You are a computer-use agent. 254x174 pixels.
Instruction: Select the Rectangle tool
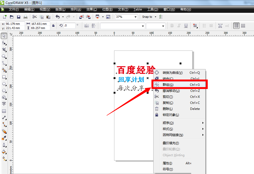tap(4, 77)
